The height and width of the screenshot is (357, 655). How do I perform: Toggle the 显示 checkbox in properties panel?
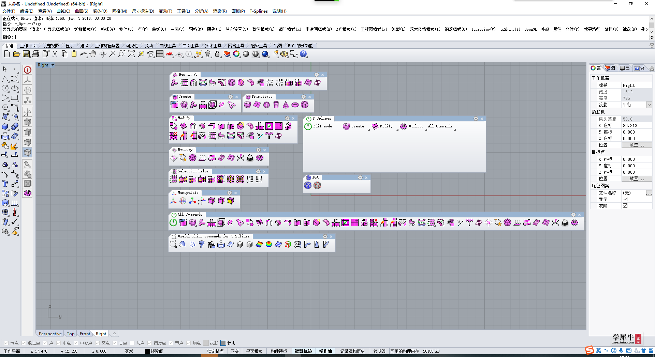click(x=625, y=199)
